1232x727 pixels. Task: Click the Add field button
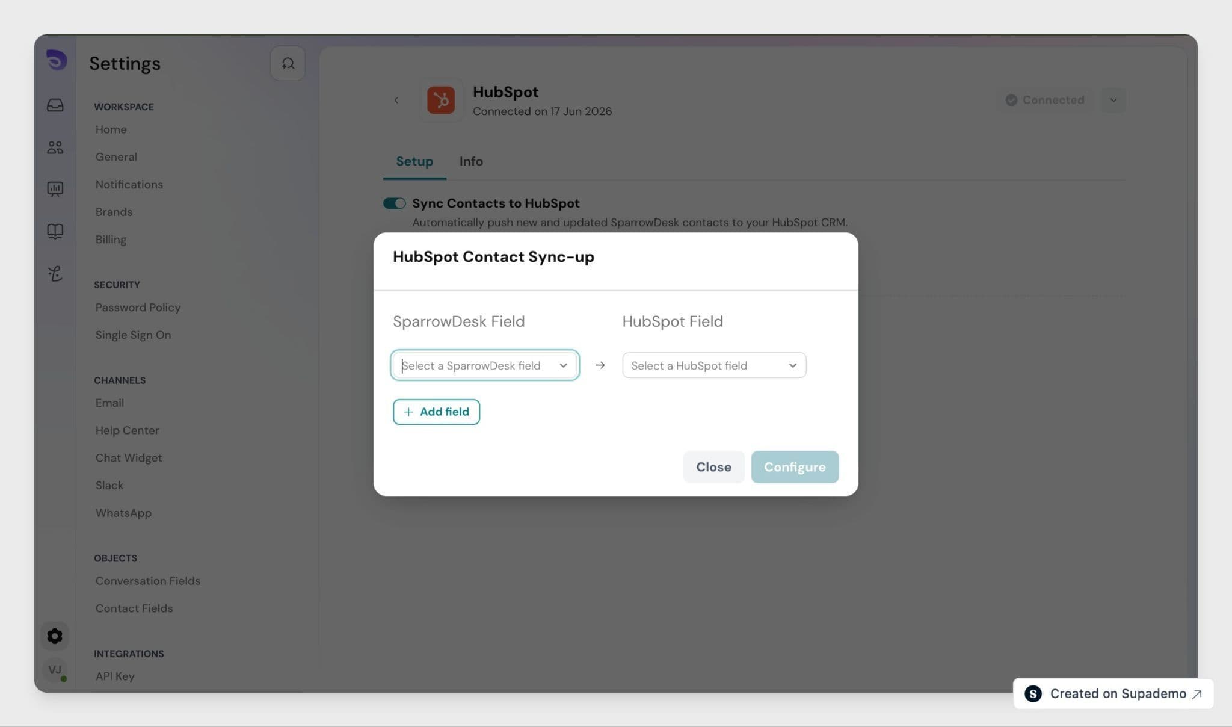[436, 412]
